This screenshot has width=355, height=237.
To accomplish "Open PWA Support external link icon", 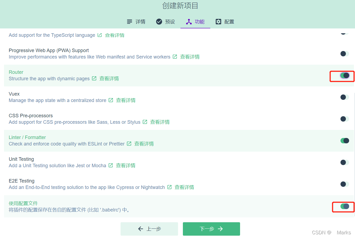I will pyautogui.click(x=175, y=57).
